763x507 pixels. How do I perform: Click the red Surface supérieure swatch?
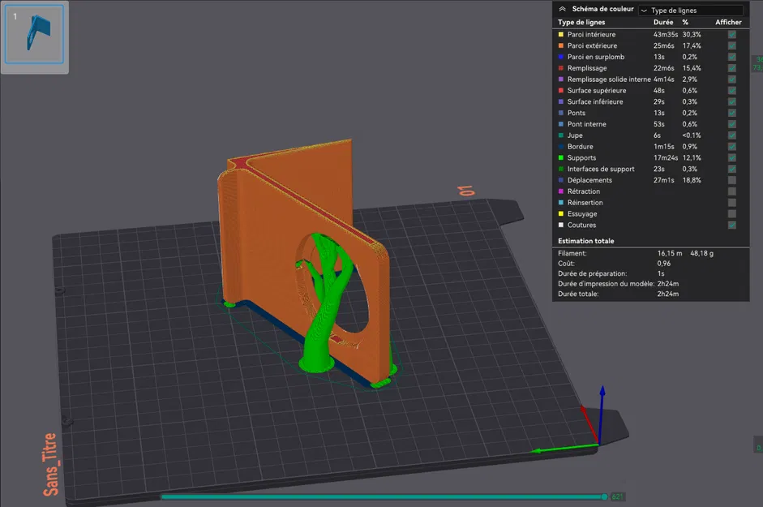click(x=560, y=91)
